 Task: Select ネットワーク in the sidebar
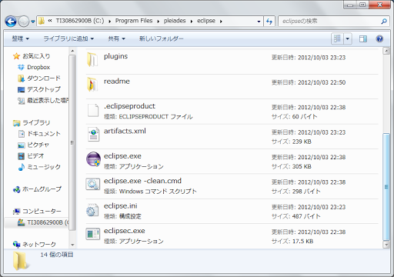[34, 245]
